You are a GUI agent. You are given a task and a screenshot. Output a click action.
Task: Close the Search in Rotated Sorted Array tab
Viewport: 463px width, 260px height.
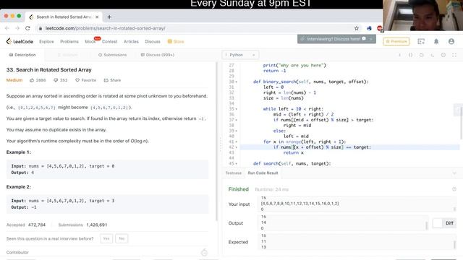[x=97, y=17]
